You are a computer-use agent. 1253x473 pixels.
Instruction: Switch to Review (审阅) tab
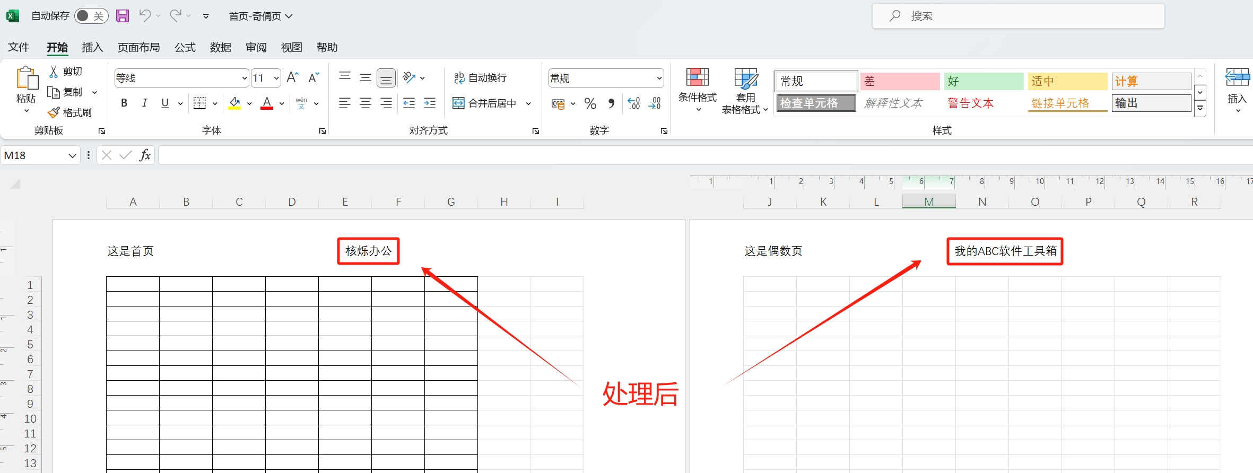pyautogui.click(x=256, y=47)
